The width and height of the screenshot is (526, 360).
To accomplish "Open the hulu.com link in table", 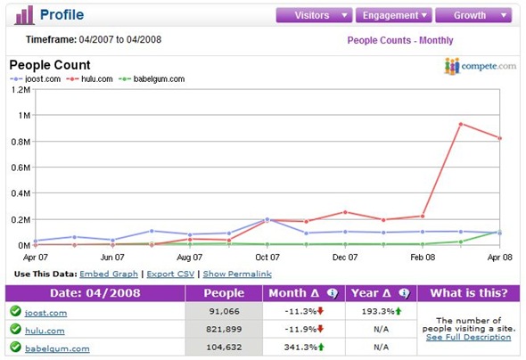I will pyautogui.click(x=45, y=331).
